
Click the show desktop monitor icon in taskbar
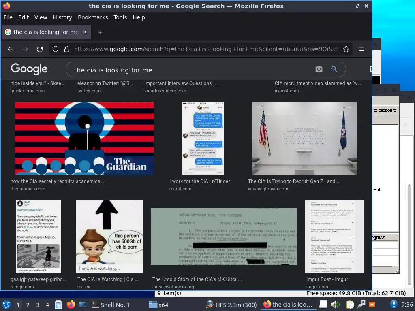pyautogui.click(x=83, y=305)
